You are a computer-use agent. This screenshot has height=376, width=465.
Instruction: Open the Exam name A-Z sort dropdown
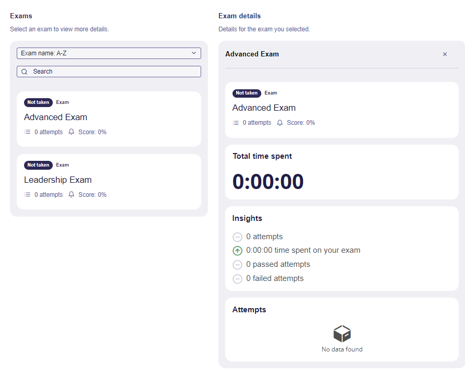click(108, 53)
